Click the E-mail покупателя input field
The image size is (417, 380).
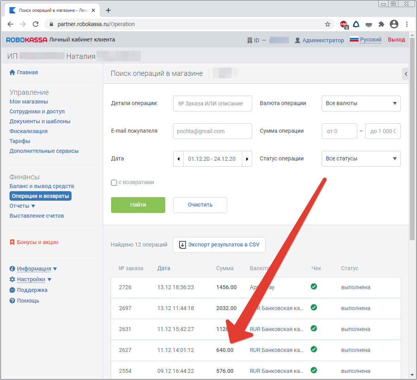pyautogui.click(x=212, y=131)
